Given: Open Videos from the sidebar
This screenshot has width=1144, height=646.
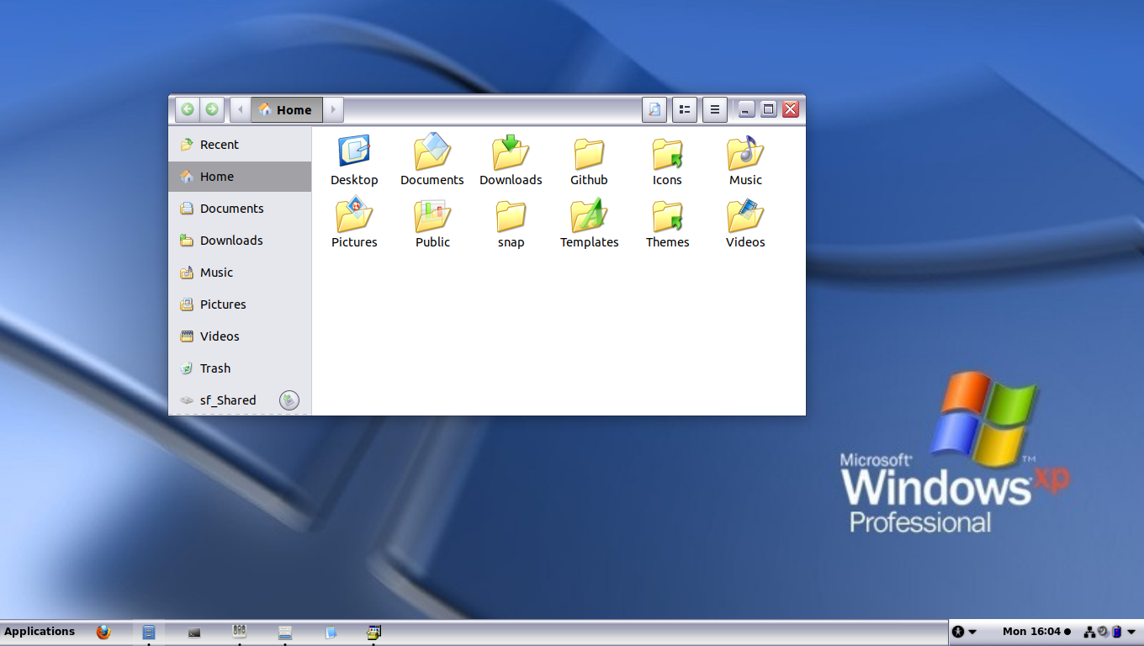Looking at the screenshot, I should 240,336.
